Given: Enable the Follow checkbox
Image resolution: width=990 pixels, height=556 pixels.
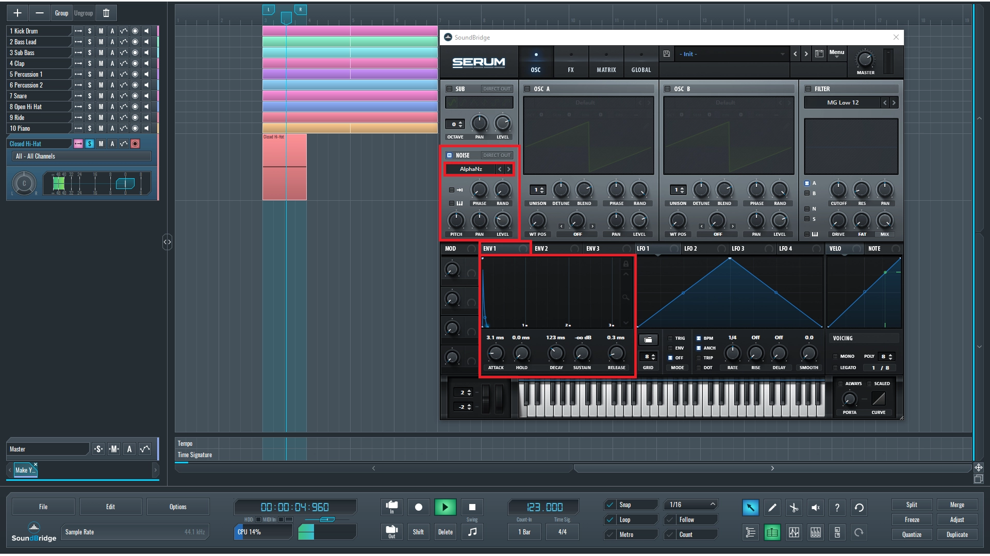Looking at the screenshot, I should [670, 520].
